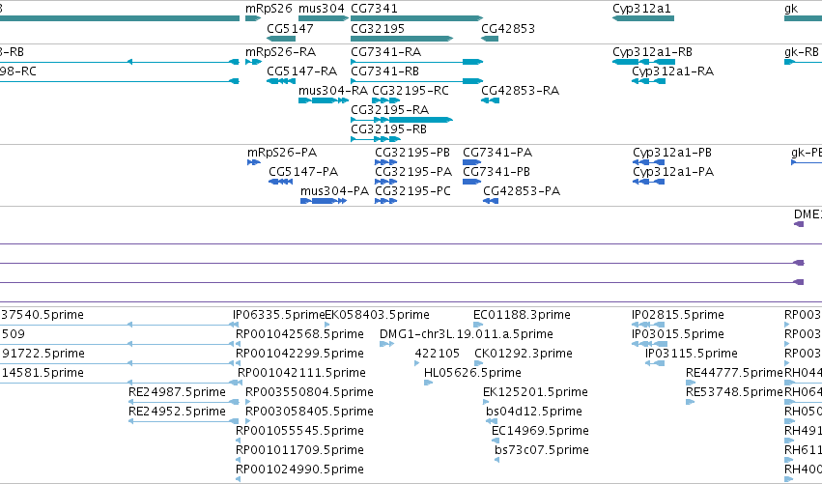Select EST EC01188.3prime

pos(522,315)
